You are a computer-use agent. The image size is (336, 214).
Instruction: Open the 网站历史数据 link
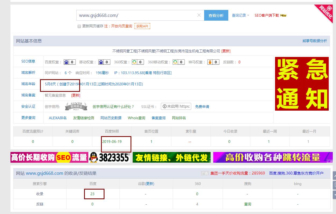[x=111, y=118]
